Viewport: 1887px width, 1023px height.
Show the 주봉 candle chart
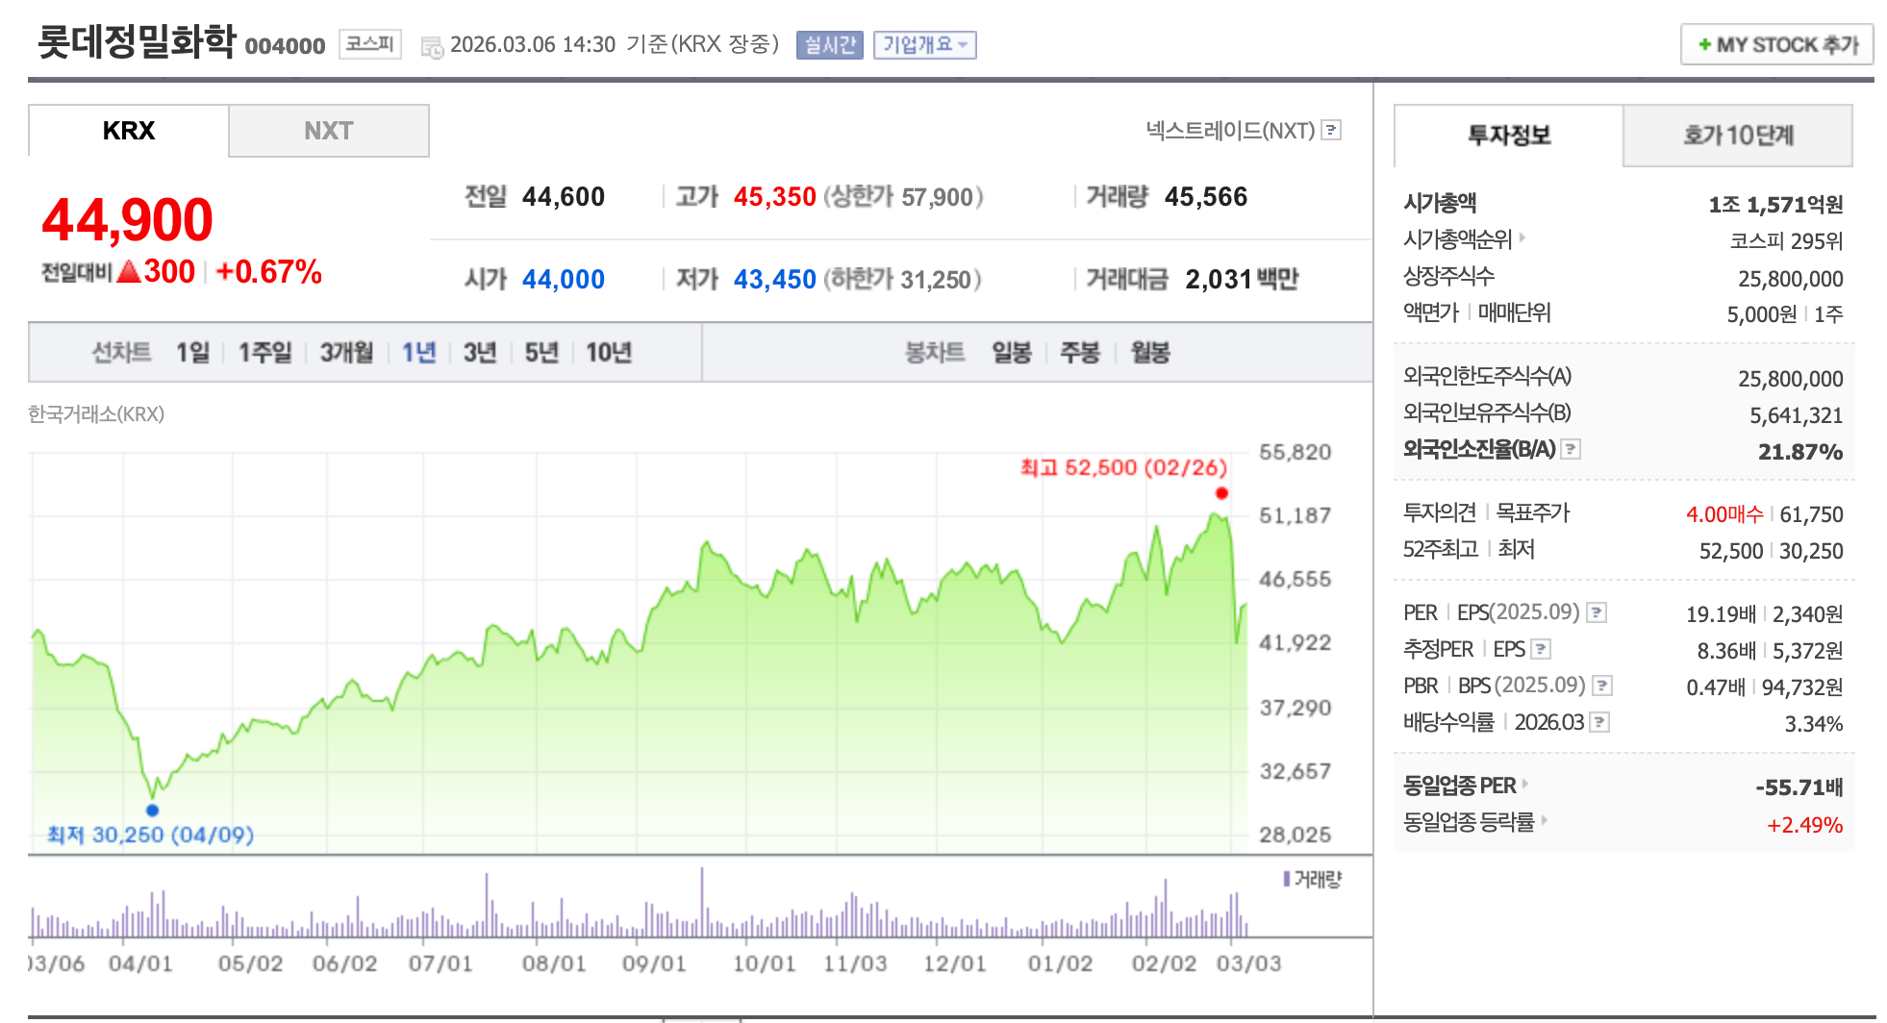(1080, 353)
